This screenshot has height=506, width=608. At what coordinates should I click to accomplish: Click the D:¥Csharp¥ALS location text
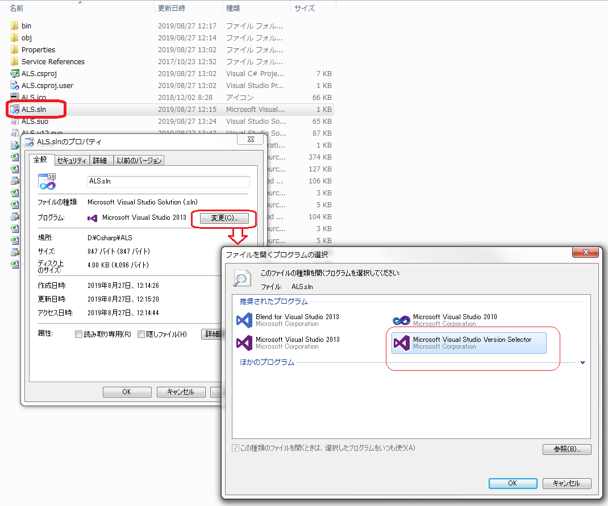click(110, 238)
